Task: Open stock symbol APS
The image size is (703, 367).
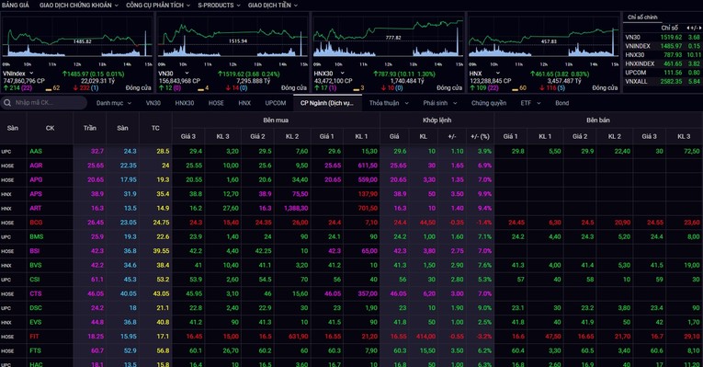Action: tap(36, 194)
